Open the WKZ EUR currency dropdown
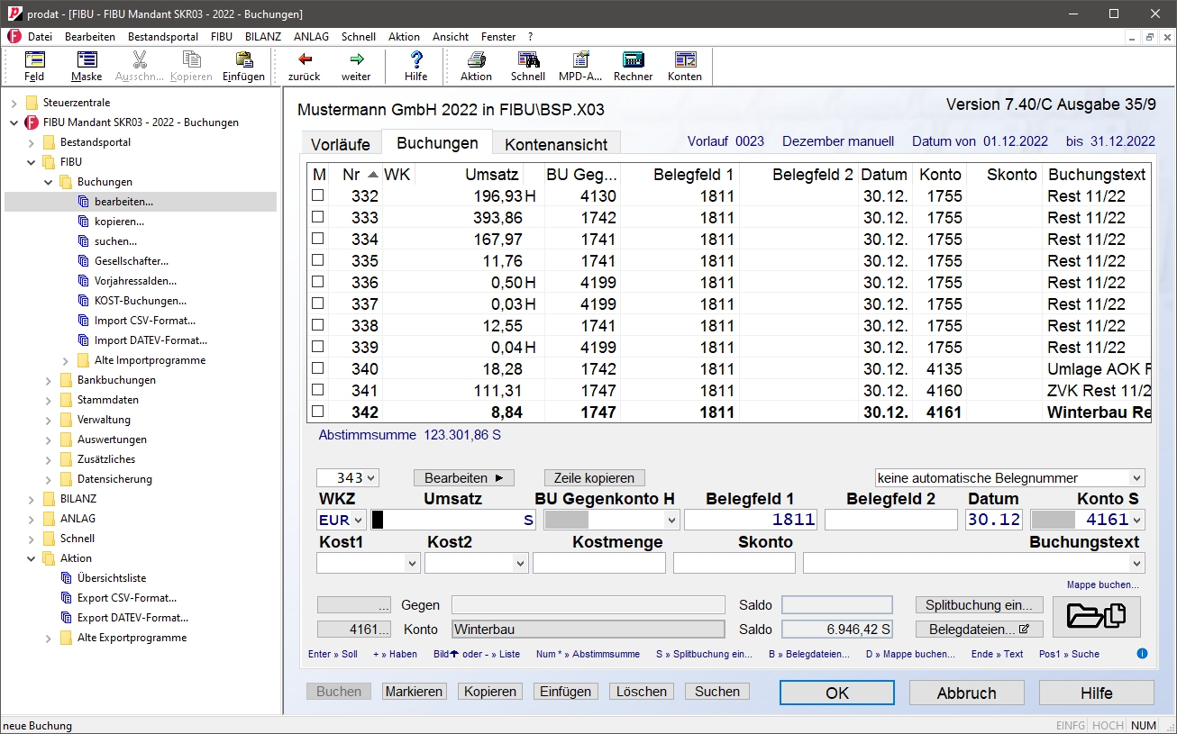The width and height of the screenshot is (1177, 734). pyautogui.click(x=359, y=520)
